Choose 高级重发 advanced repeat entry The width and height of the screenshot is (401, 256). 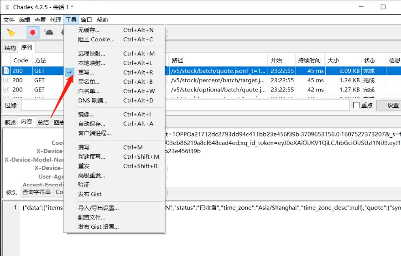(x=114, y=176)
